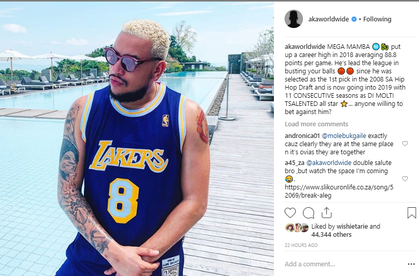The width and height of the screenshot is (419, 276).
Task: Open akaworldwide profile avatar
Action: (294, 19)
